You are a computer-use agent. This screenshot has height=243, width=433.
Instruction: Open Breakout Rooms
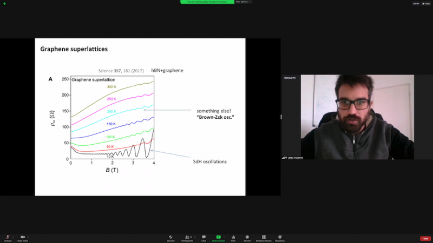(264, 238)
